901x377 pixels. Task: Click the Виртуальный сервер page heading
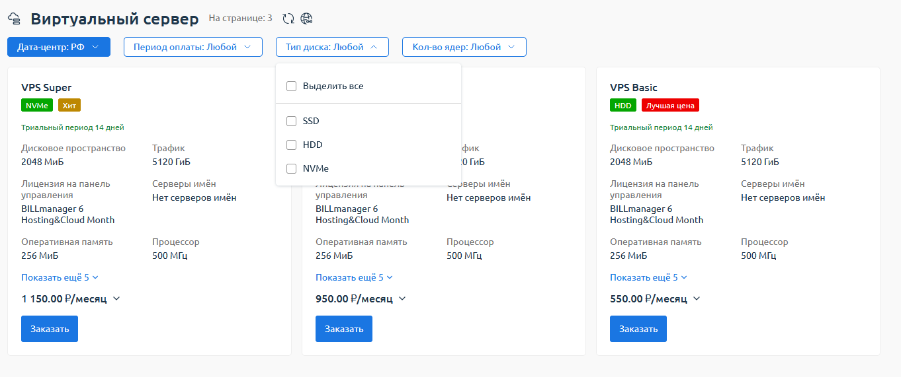114,19
